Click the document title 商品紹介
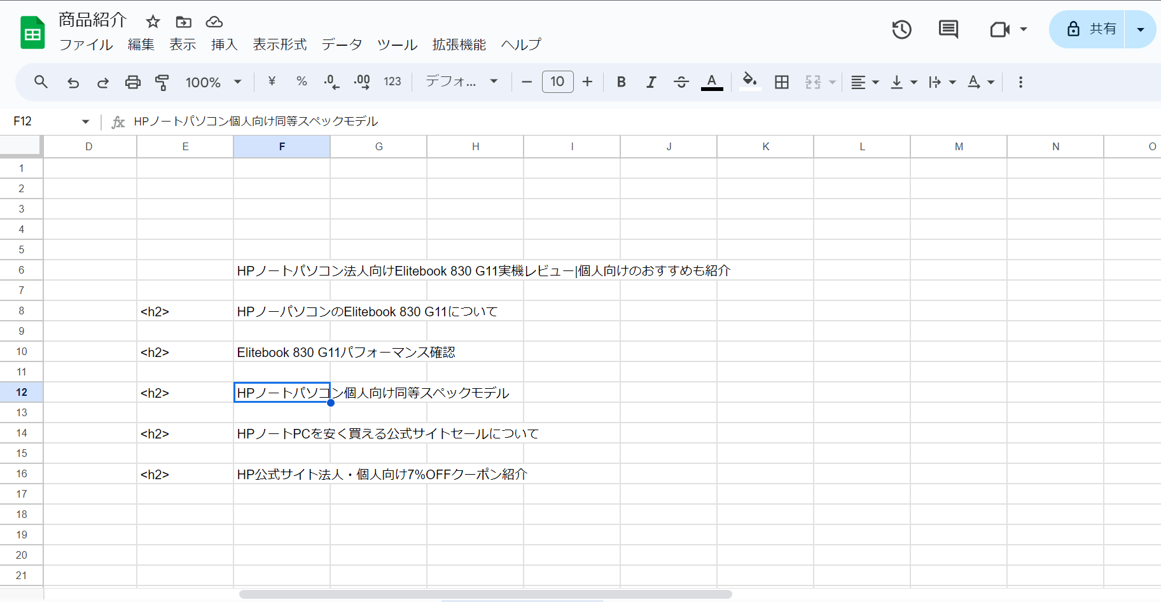 (x=93, y=20)
